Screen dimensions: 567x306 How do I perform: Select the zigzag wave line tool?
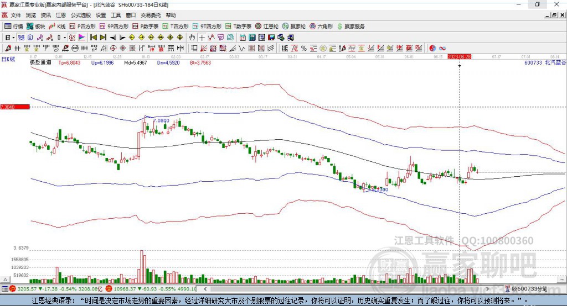pyautogui.click(x=243, y=49)
